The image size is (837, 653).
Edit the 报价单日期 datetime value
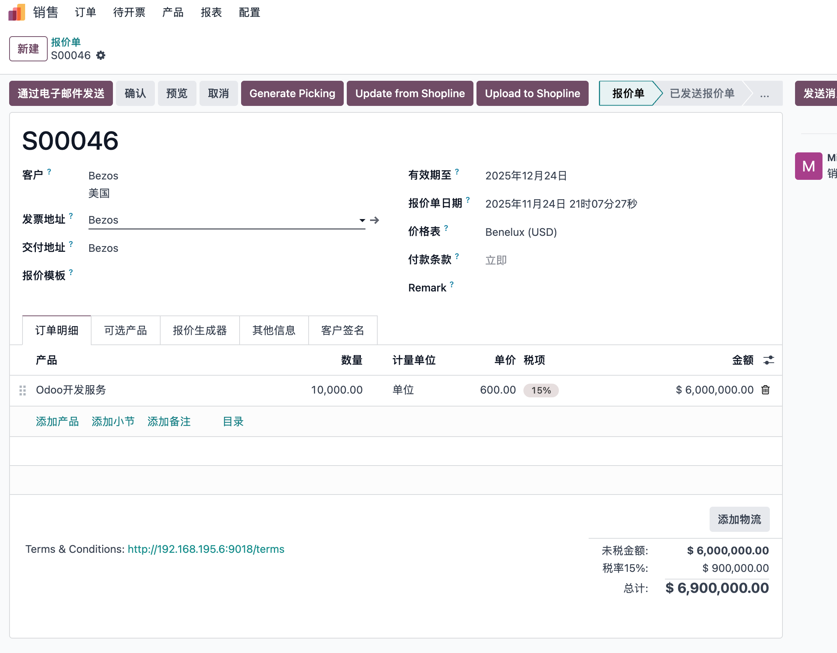[x=561, y=203]
